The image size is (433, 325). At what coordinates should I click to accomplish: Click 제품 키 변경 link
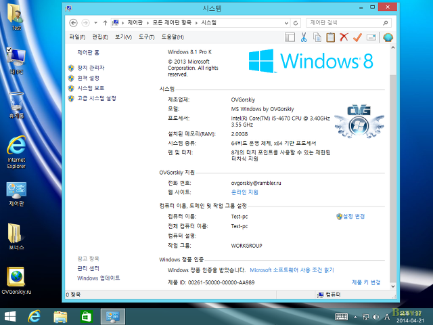[366, 282]
